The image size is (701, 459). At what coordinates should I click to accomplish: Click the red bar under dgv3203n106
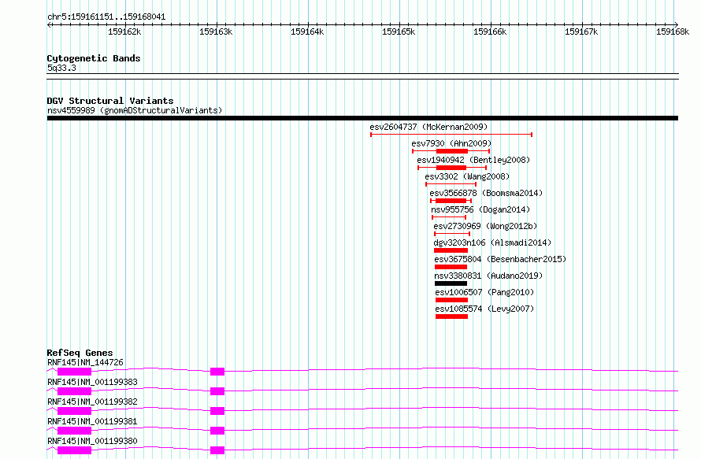click(451, 250)
